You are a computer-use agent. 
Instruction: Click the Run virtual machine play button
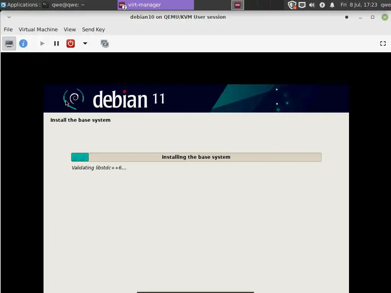pyautogui.click(x=42, y=43)
